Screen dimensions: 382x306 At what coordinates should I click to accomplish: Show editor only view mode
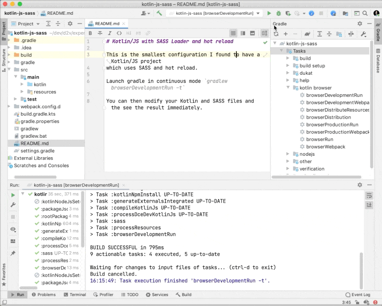tap(233, 33)
